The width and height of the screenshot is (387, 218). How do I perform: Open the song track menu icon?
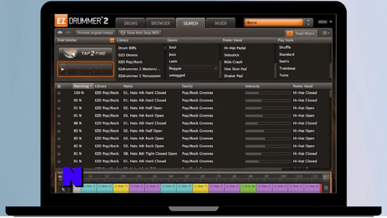[326, 178]
